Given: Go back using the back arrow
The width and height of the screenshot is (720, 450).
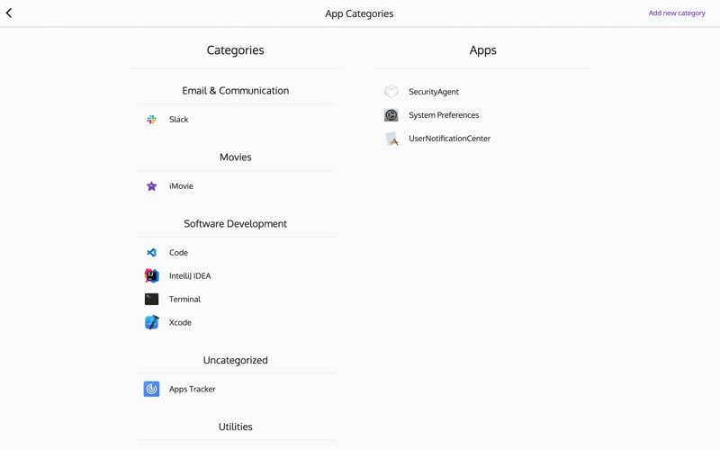Looking at the screenshot, I should 9,13.
